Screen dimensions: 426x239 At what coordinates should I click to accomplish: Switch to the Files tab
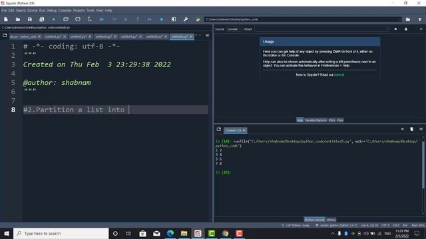(340, 120)
